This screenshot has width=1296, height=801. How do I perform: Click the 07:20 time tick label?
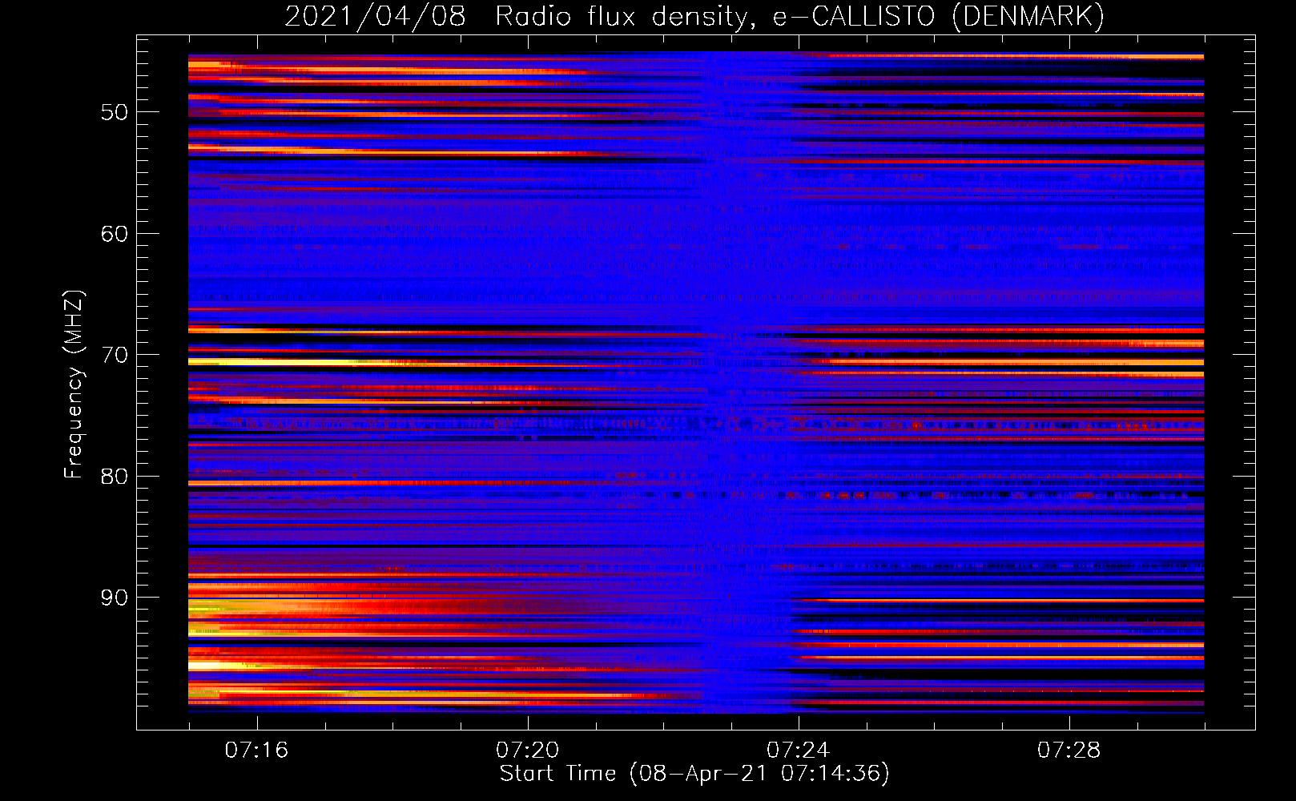pos(527,751)
